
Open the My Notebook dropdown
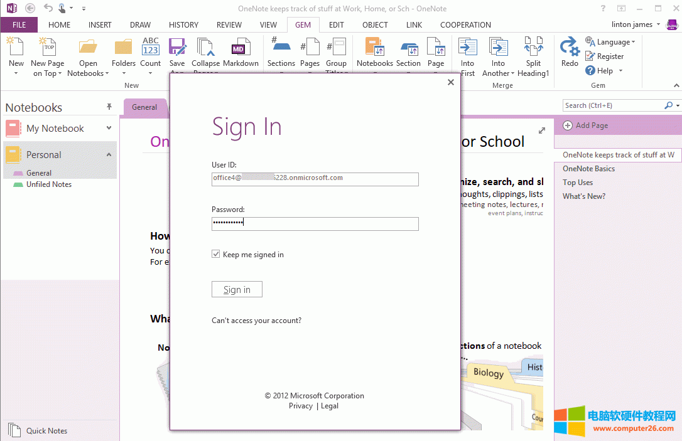pos(110,128)
